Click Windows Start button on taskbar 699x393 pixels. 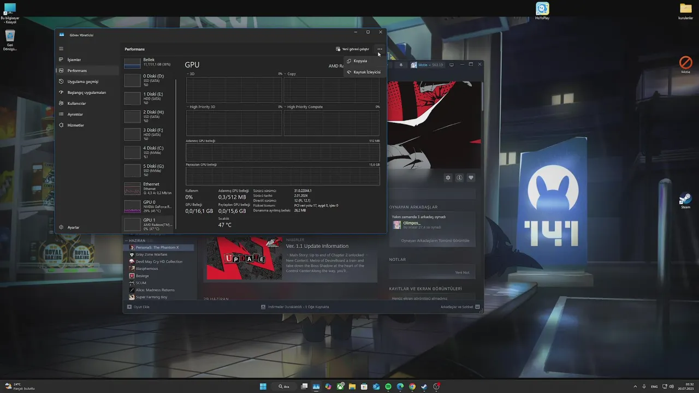coord(263,386)
